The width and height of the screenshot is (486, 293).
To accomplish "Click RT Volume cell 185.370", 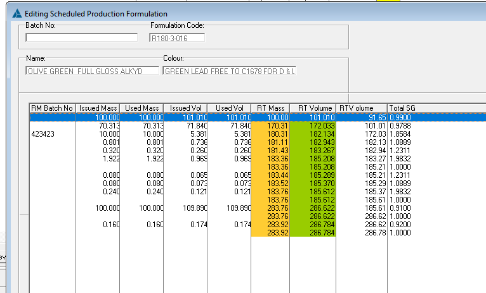I will tap(313, 184).
